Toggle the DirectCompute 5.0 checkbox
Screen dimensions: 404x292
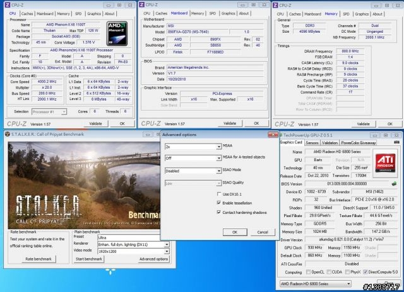pyautogui.click(x=365, y=272)
